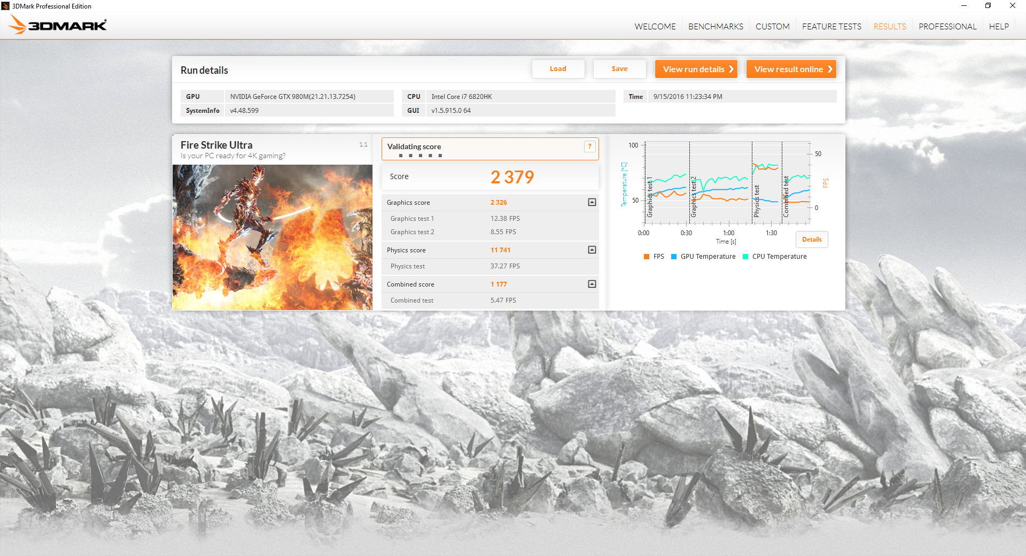
Task: Click the GPU Temperature blue legend swatch
Action: pyautogui.click(x=674, y=257)
